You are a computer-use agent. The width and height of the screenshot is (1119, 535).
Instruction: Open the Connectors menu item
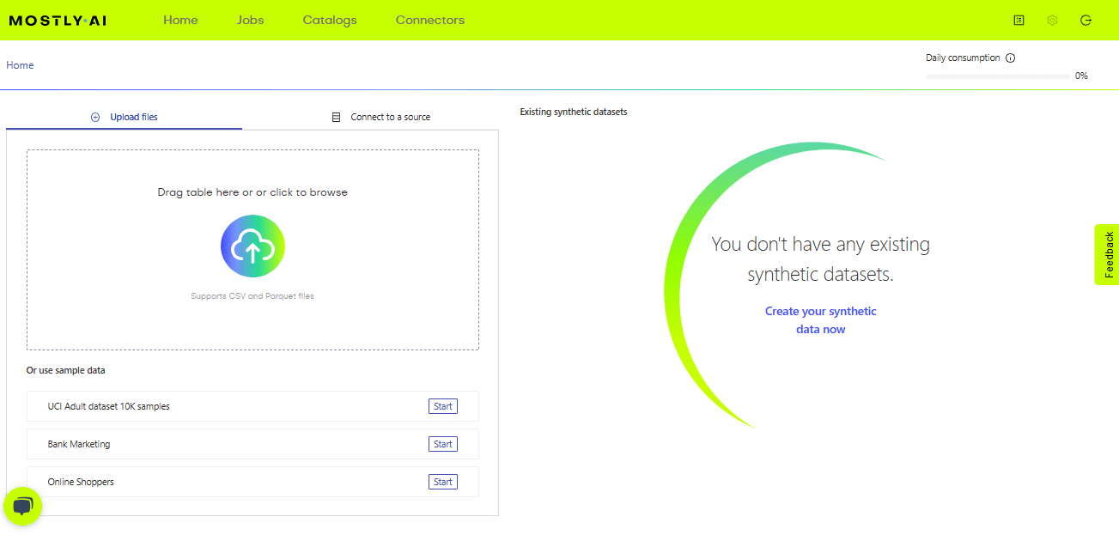430,20
